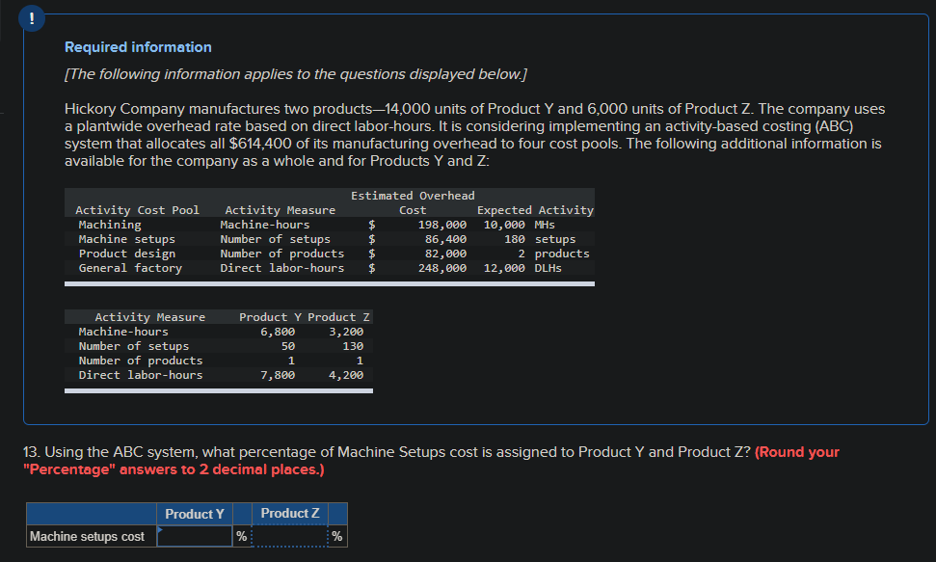Click the Product Z percentage input field
Screen dimensions: 936x562
pos(289,536)
